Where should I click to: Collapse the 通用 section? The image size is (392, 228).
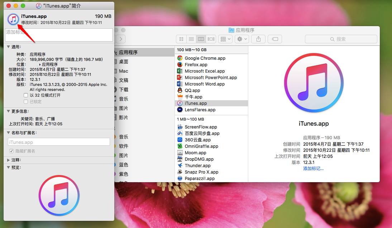(x=9, y=47)
